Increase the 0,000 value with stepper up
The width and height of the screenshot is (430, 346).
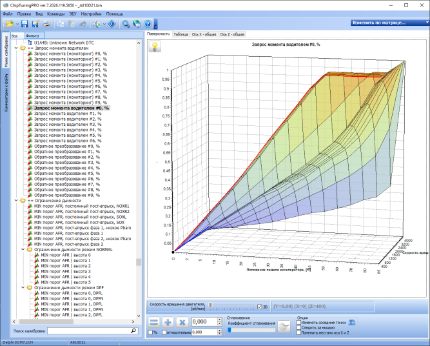point(219,320)
